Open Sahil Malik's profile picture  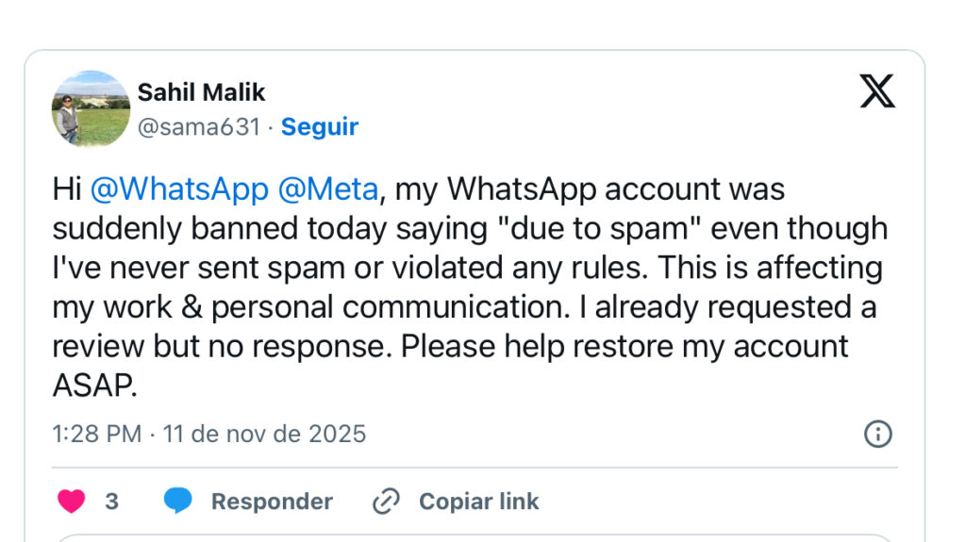coord(91,108)
